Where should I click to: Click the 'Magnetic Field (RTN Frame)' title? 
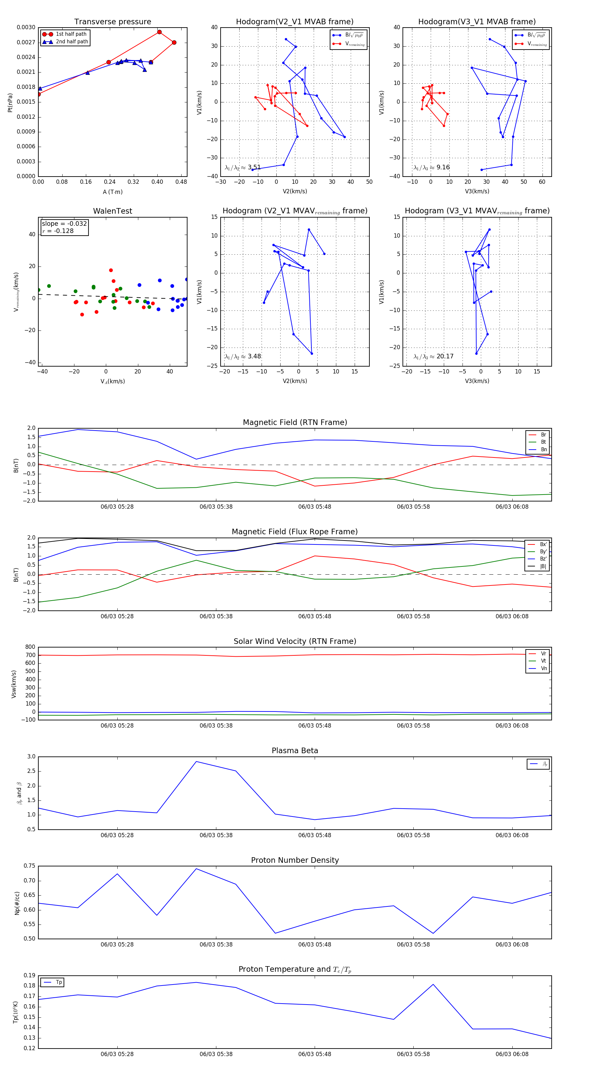(295, 422)
